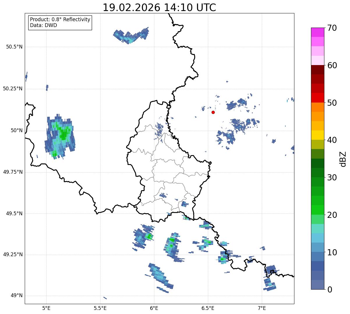
Task: Click the '5.5°E' longitude label
Action: tap(100, 308)
